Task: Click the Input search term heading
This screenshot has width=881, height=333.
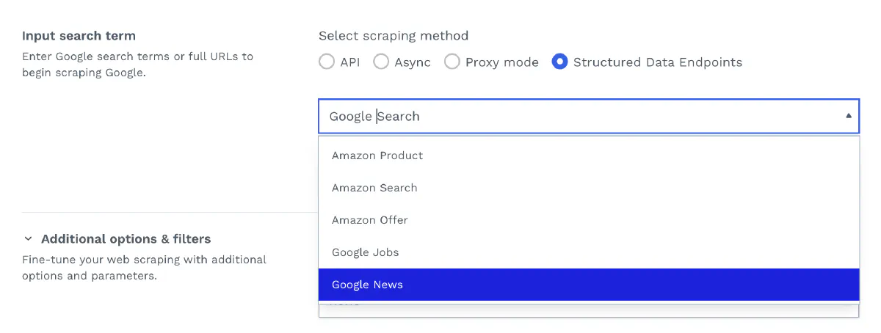Action: pyautogui.click(x=79, y=36)
